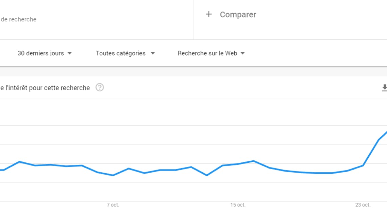Open the "Recherche sur le Web" filter label

(x=207, y=53)
